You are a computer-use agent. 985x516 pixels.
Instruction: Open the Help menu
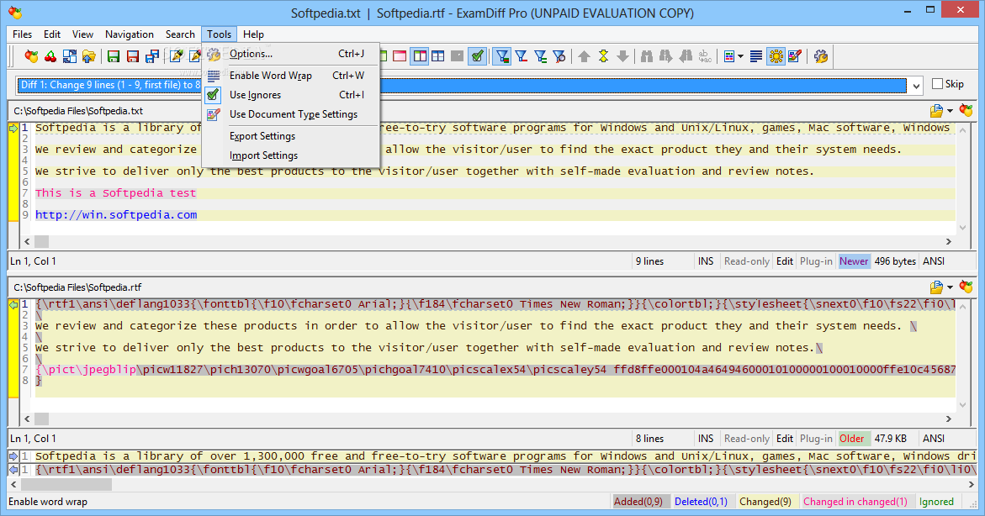pos(253,34)
